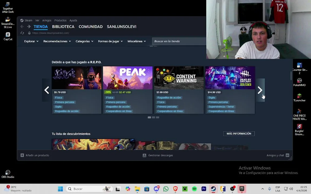Click the download icon by Gestionar descargas
Image resolution: width=311 pixels, height=194 pixels.
click(x=144, y=155)
